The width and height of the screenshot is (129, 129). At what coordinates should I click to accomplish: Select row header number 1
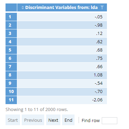11,17
